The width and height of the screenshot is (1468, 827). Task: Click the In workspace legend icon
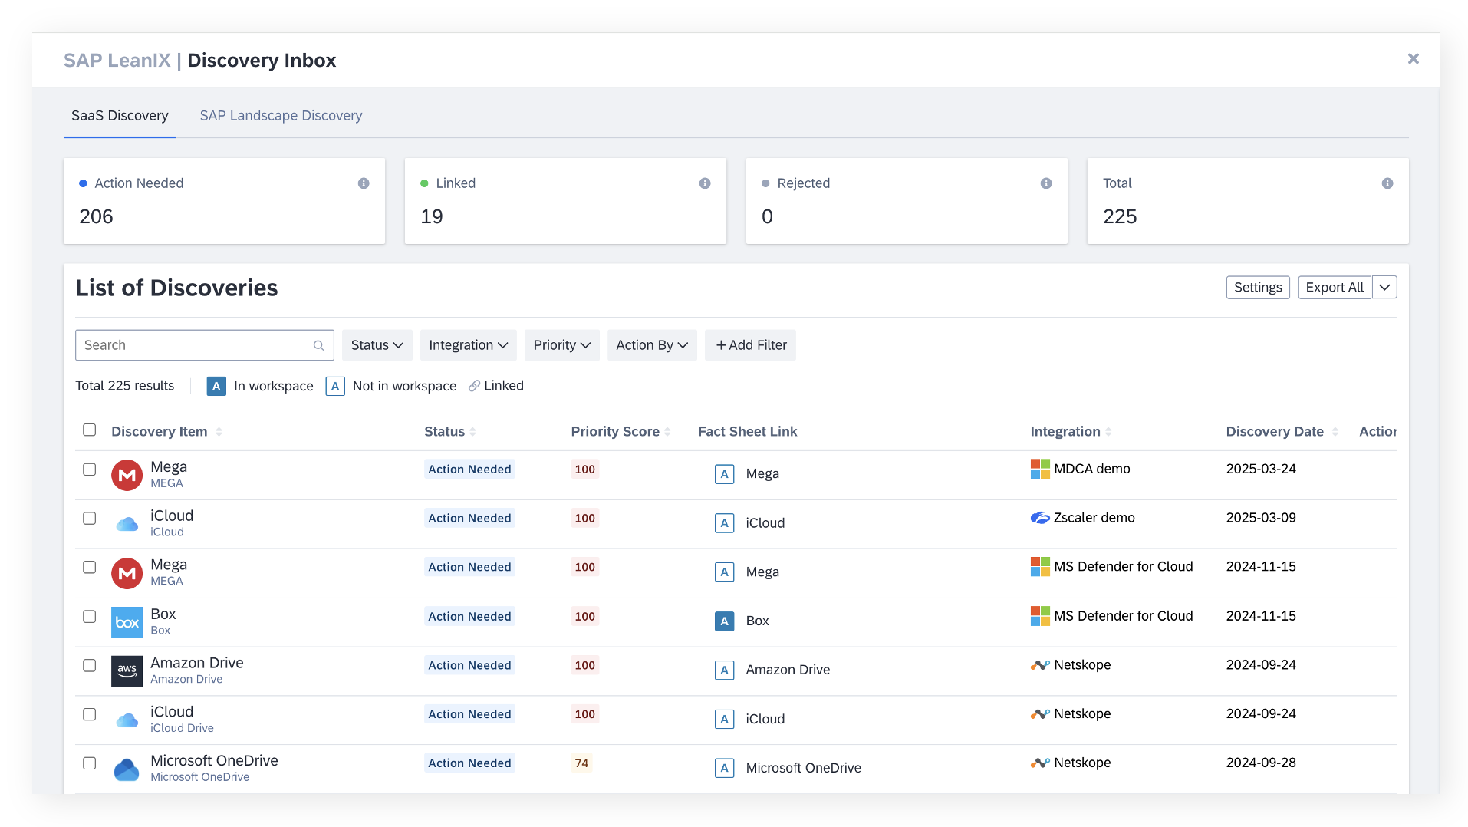[x=216, y=386]
